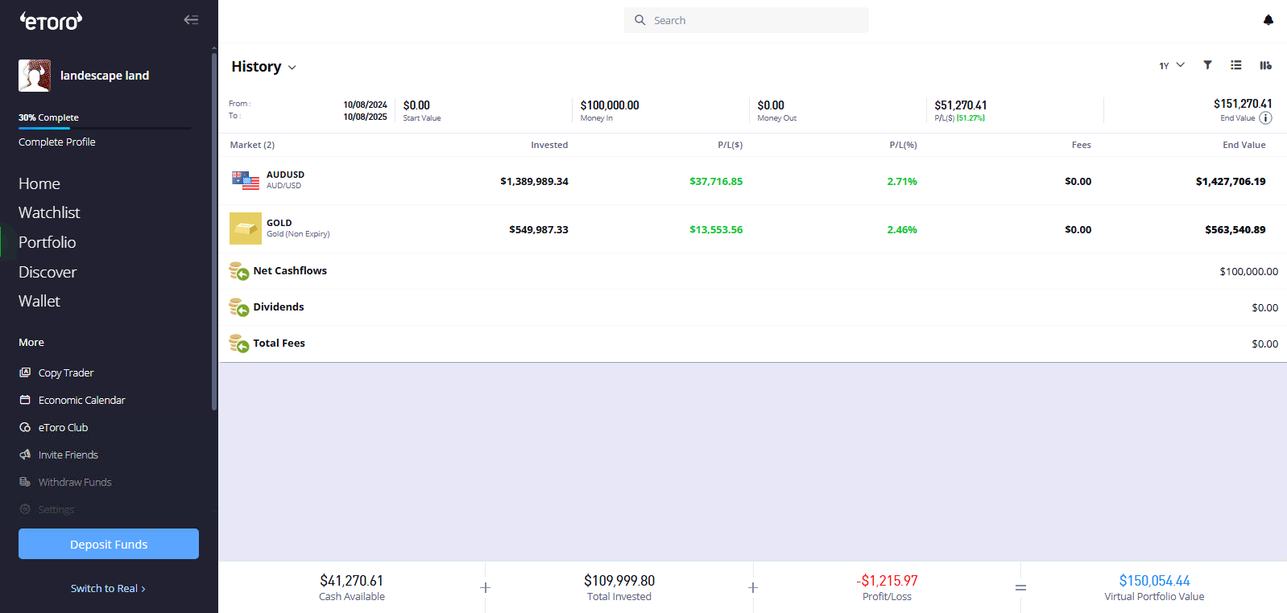Switch to list view icon
1287x613 pixels.
[x=1235, y=65]
